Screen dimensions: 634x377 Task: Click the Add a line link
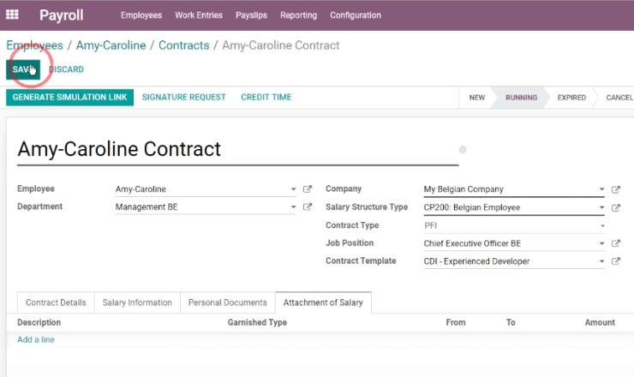pos(36,339)
